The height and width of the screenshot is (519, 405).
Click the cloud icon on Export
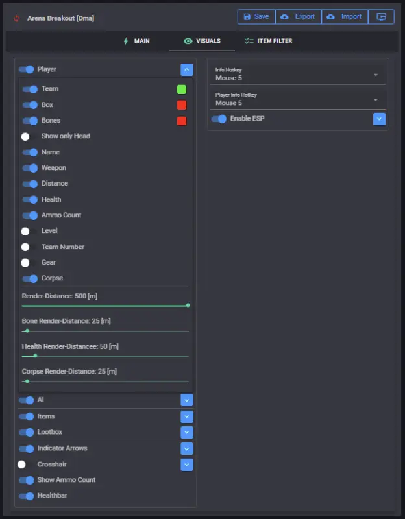coord(284,17)
